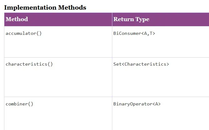Click the Set<Characteristics> return type text
The width and height of the screenshot is (209, 130).
141,64
